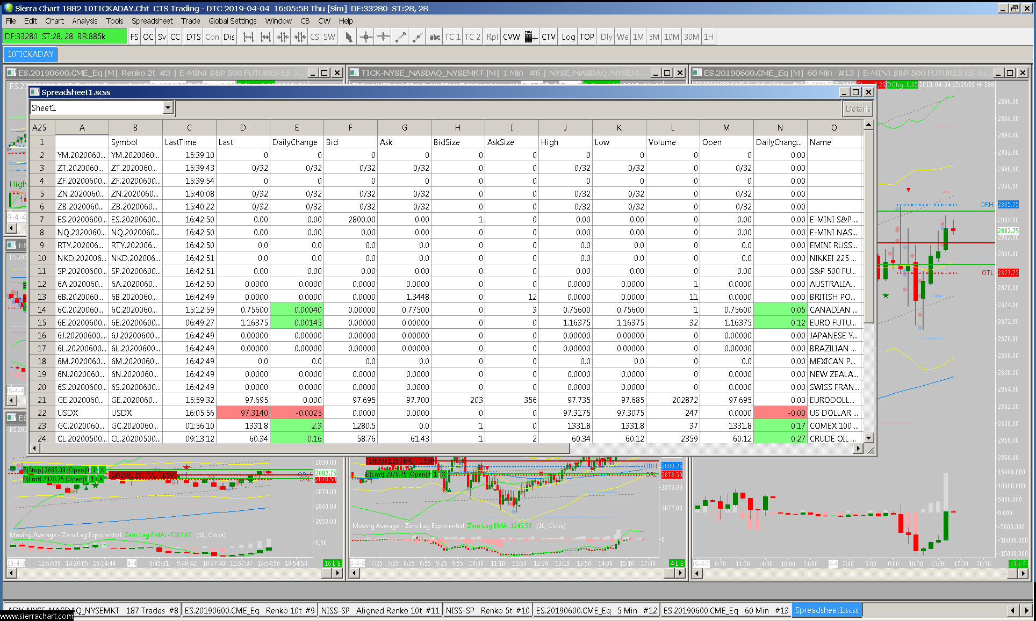Open the Global Settings menu
The width and height of the screenshot is (1036, 621).
coord(232,21)
